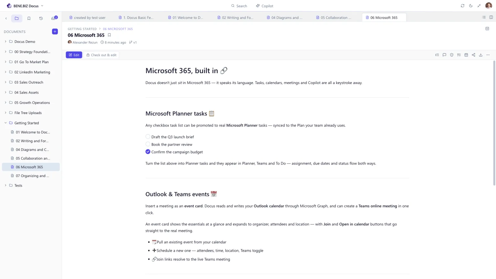Image resolution: width=496 pixels, height=279 pixels.
Task: Open the v1 version indicator
Action: coord(133,42)
